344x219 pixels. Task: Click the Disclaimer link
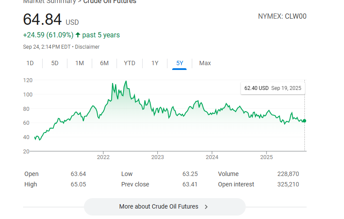click(x=87, y=47)
